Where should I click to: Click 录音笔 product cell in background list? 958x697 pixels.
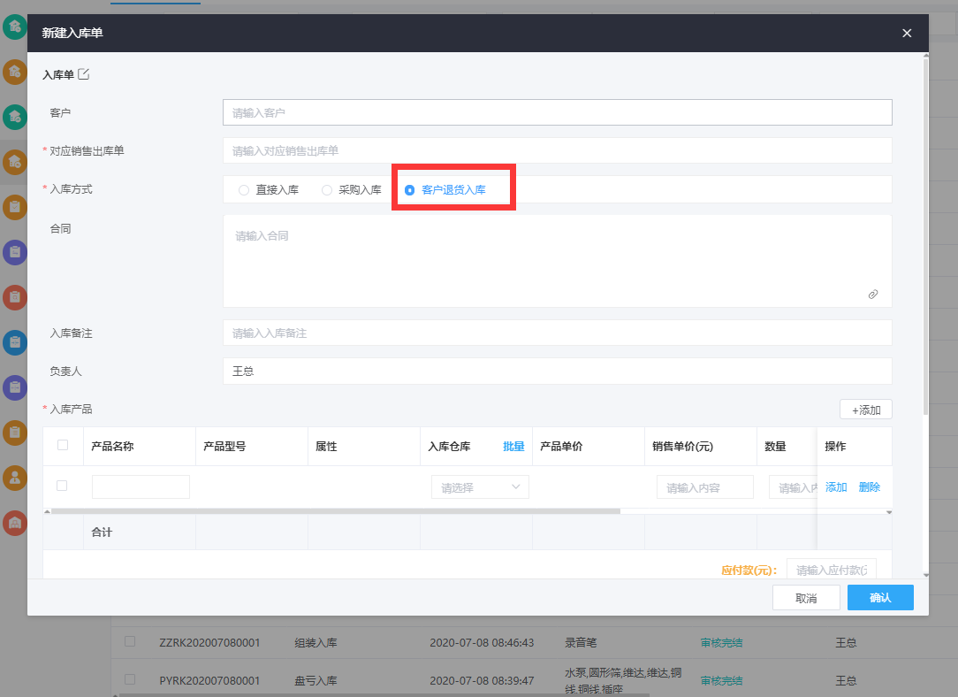click(x=581, y=642)
